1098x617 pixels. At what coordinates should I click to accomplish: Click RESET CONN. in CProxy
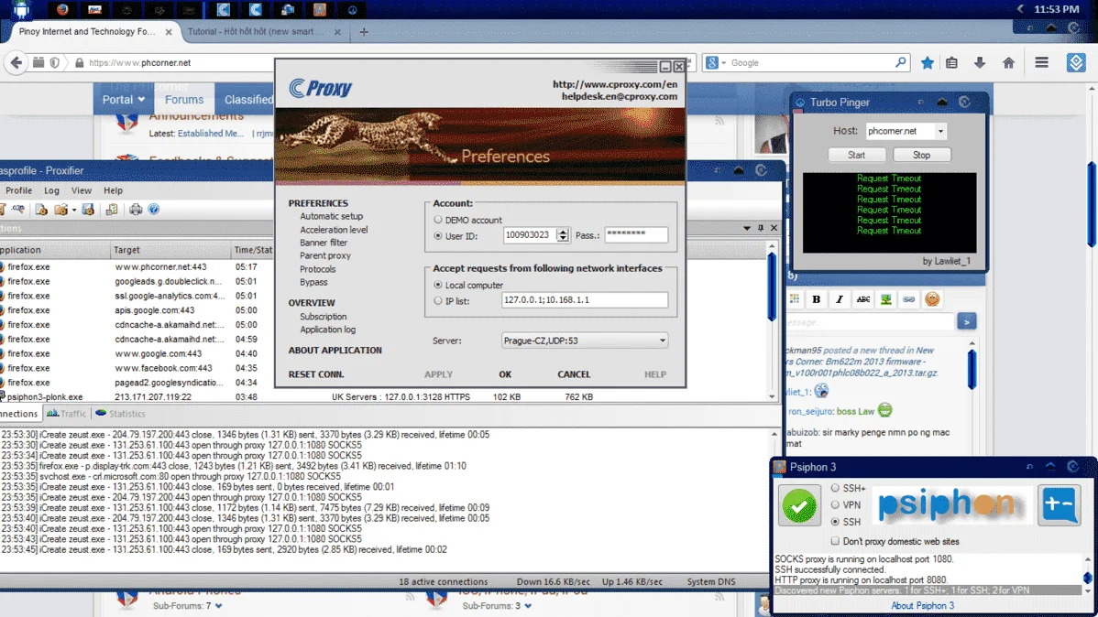pos(316,374)
